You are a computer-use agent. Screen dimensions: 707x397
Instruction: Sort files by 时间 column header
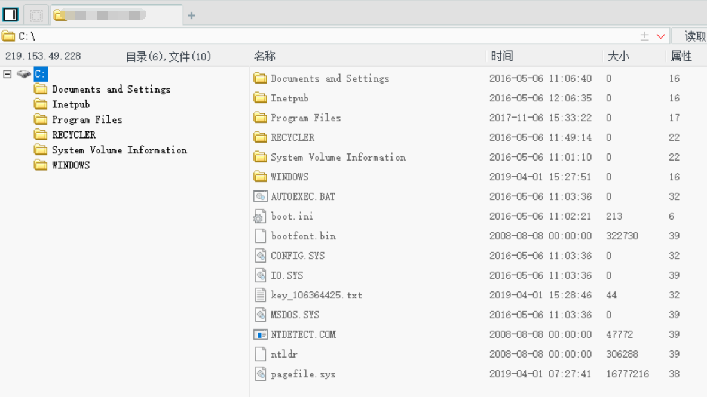502,56
